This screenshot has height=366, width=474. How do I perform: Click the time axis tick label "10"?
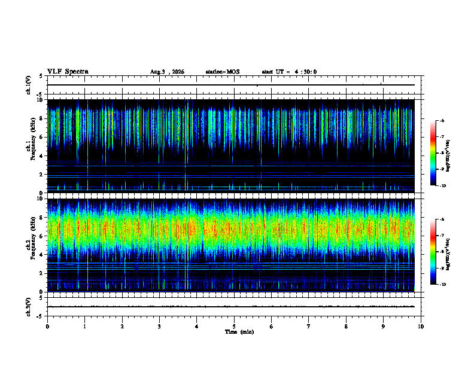pyautogui.click(x=421, y=327)
